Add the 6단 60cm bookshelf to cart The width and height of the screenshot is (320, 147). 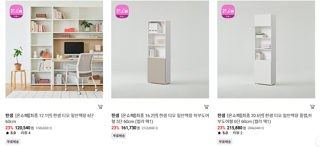[100, 107]
